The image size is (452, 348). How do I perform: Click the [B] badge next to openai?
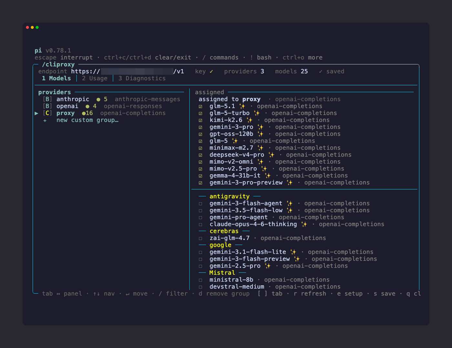click(x=47, y=106)
